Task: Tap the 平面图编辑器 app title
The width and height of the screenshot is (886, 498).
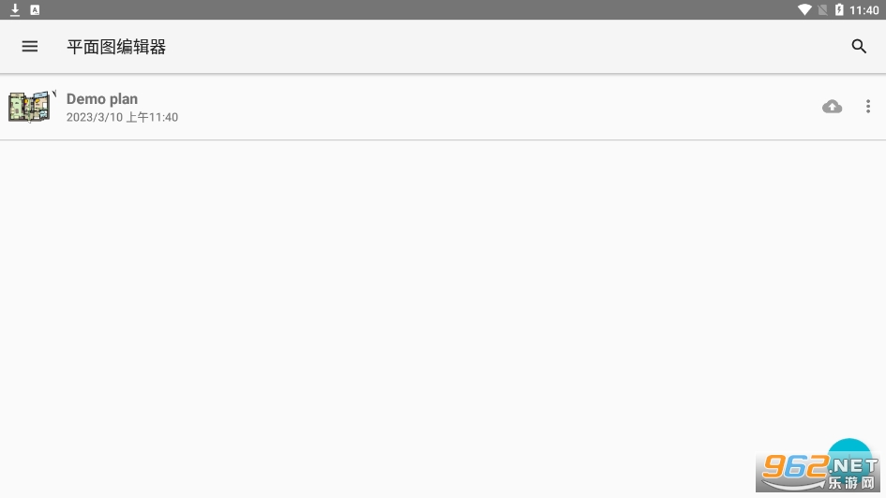Action: (x=116, y=47)
